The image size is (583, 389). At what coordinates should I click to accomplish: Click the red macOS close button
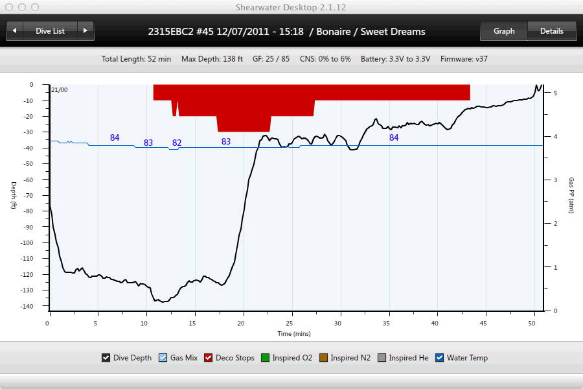[x=9, y=7]
